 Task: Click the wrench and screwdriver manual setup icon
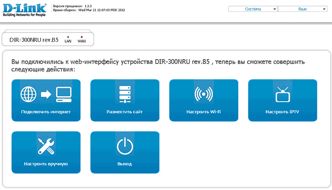(45, 147)
